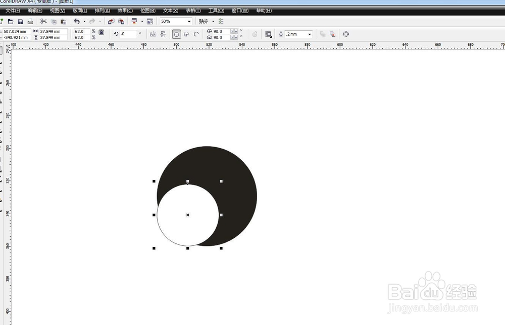Open the 排列(A) menu

tap(102, 11)
